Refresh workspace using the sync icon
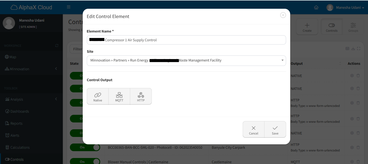The height and width of the screenshot is (164, 368). tap(57, 46)
